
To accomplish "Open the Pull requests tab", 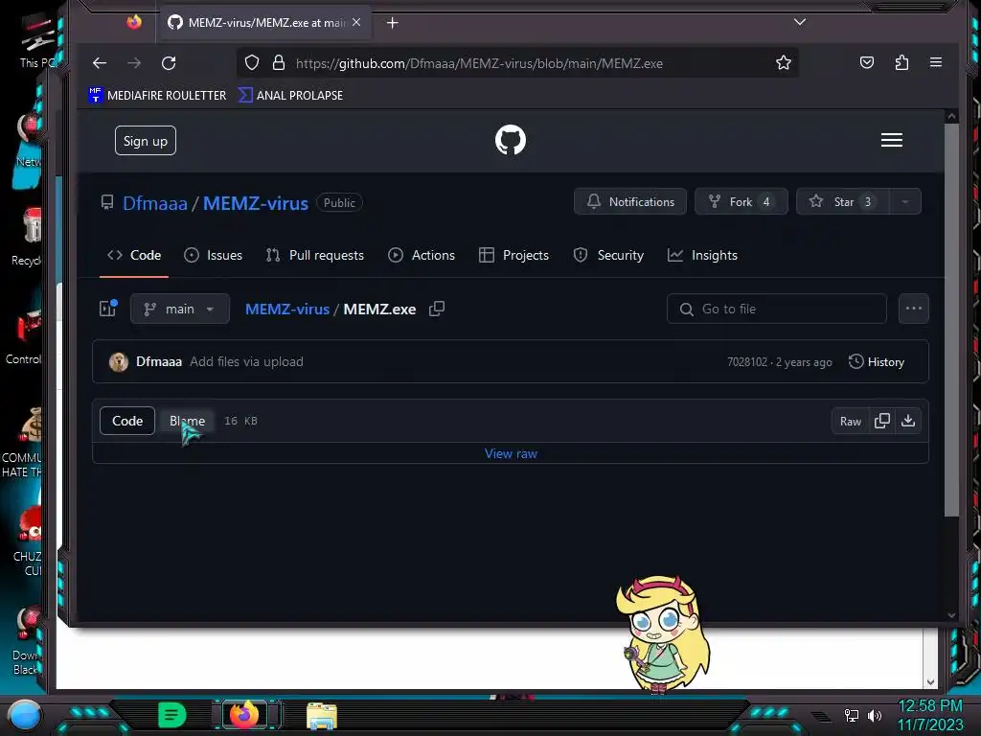I will [x=314, y=255].
